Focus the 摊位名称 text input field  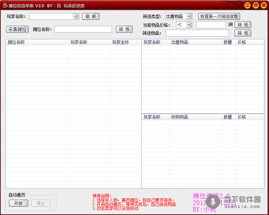point(83,29)
